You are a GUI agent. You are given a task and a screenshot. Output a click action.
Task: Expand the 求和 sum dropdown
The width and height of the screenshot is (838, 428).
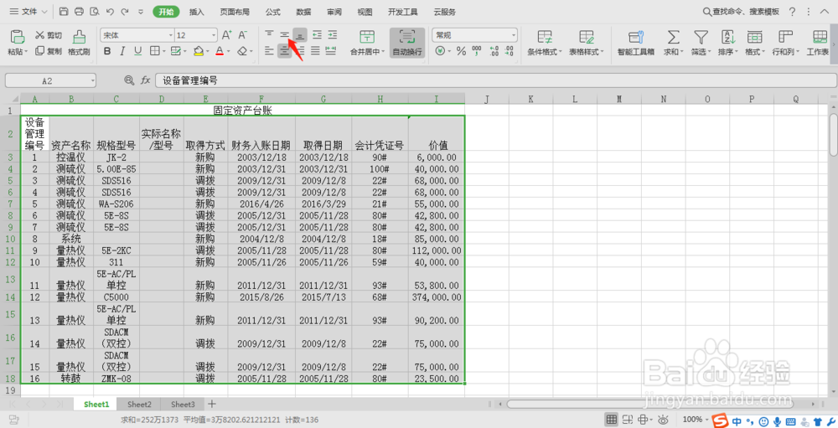(682, 52)
